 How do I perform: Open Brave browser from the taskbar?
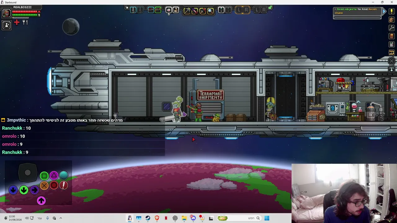(157, 218)
